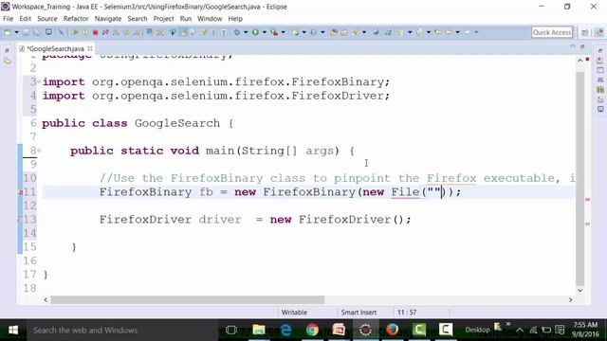Click the variable name driver
The width and height of the screenshot is (607, 341).
[x=220, y=219]
